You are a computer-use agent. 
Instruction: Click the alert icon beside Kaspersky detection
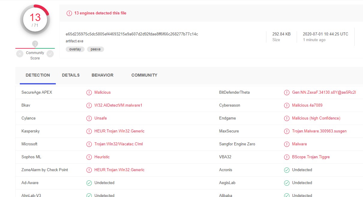89,131
